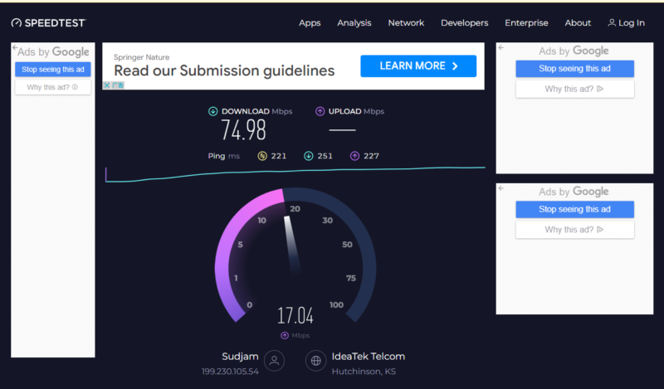This screenshot has height=389, width=664.
Task: Open the Developers menu item
Action: (464, 23)
